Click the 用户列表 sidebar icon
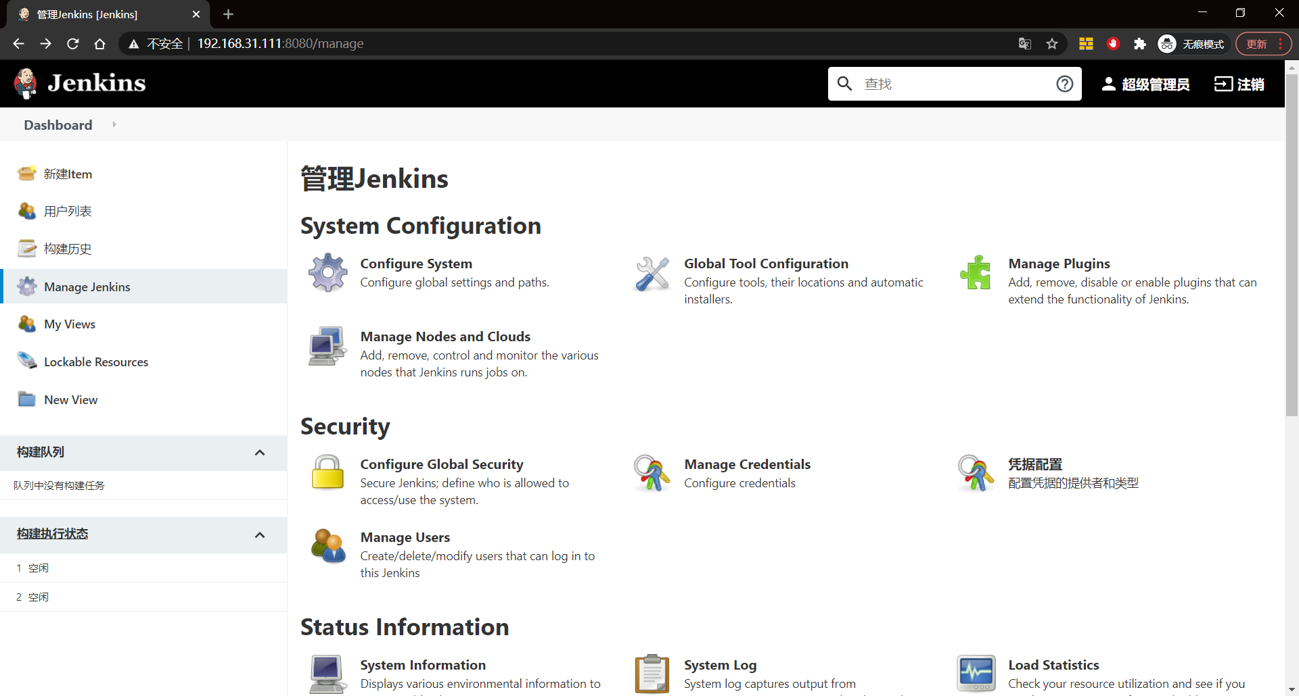 pos(27,211)
